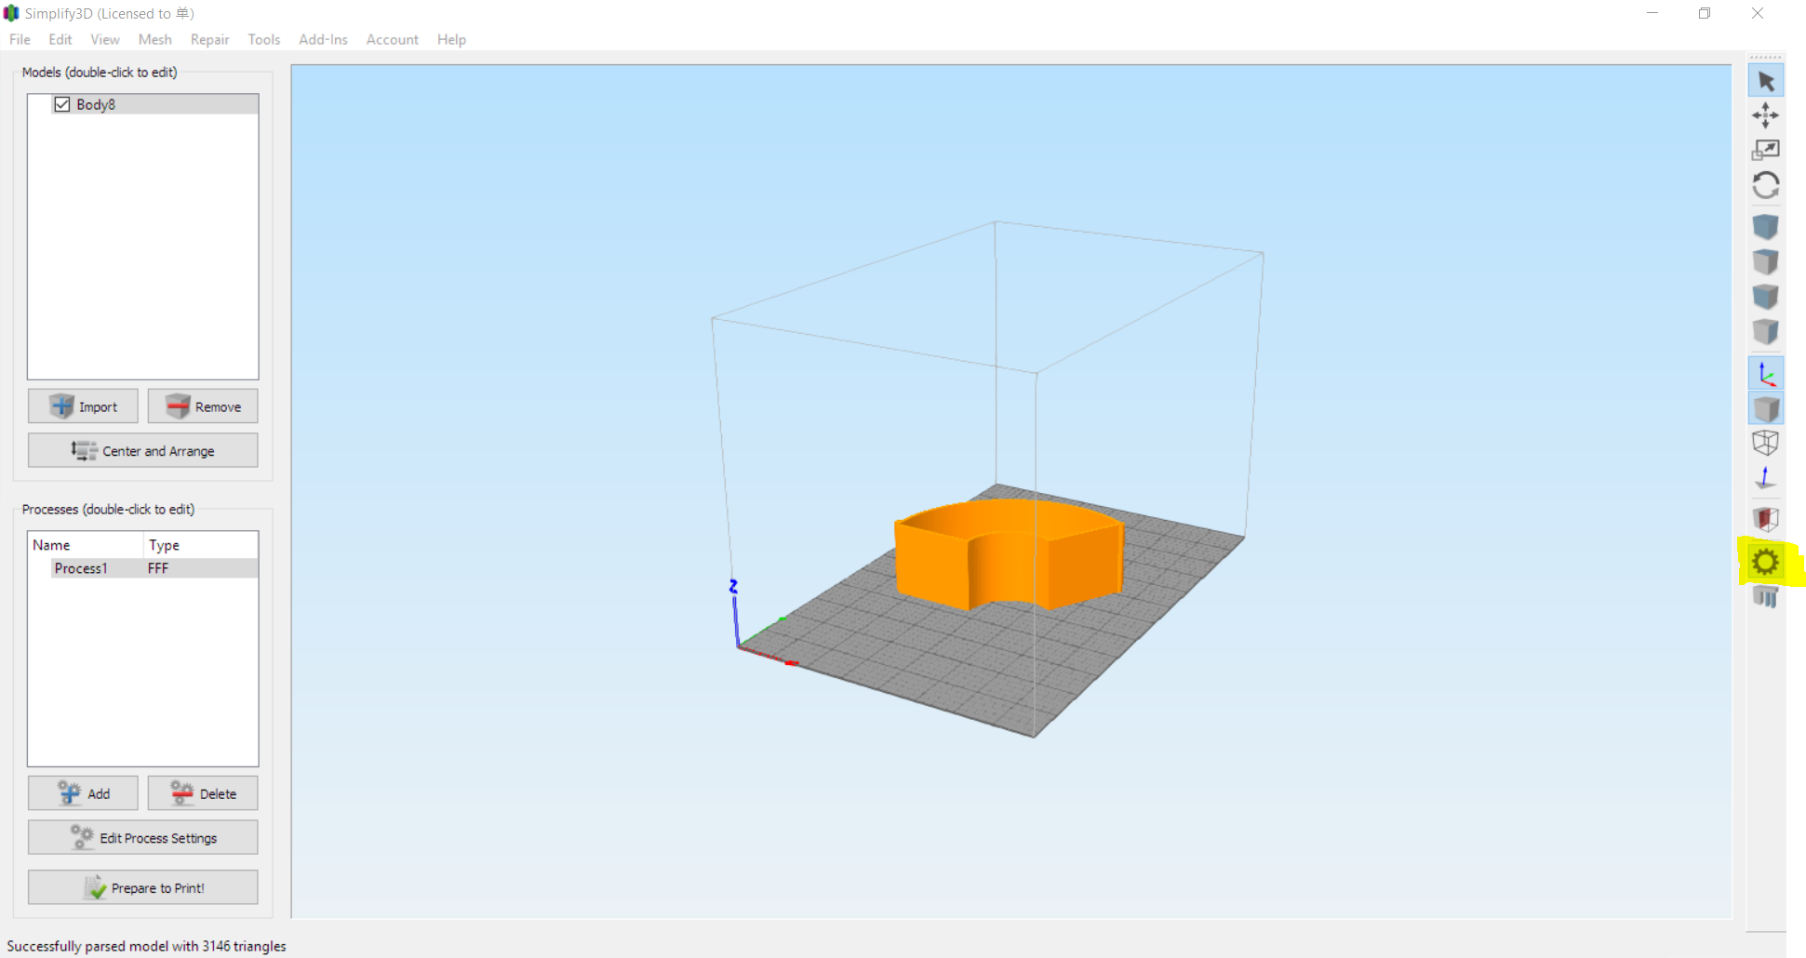Click the Simplify3D app icon in title bar
Screen dimensions: 1806x958
[x=11, y=13]
